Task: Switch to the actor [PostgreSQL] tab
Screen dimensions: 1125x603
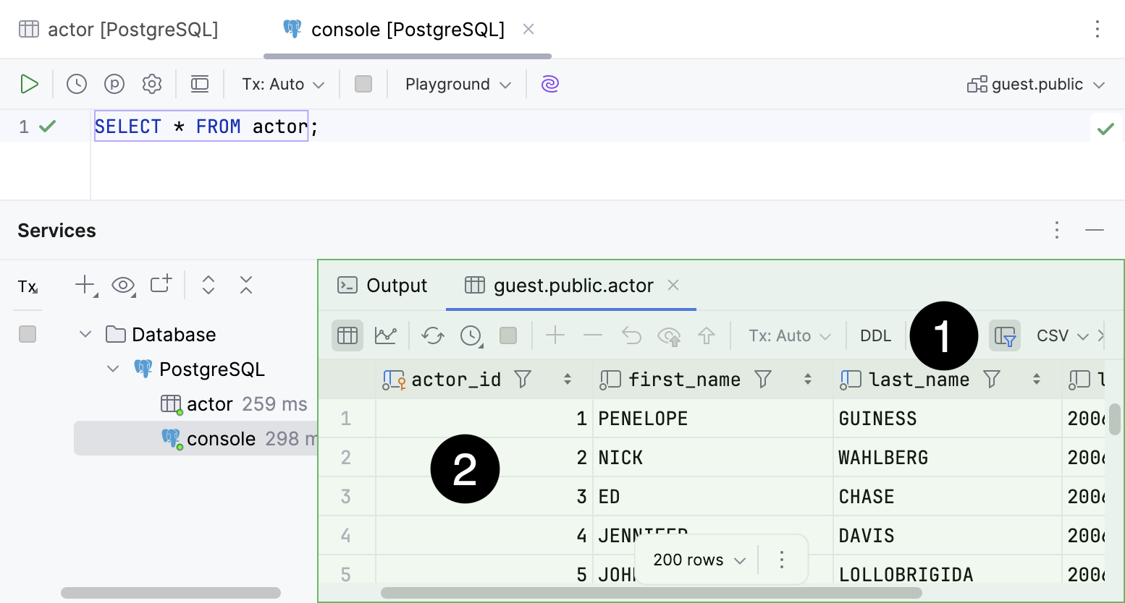Action: pos(118,29)
